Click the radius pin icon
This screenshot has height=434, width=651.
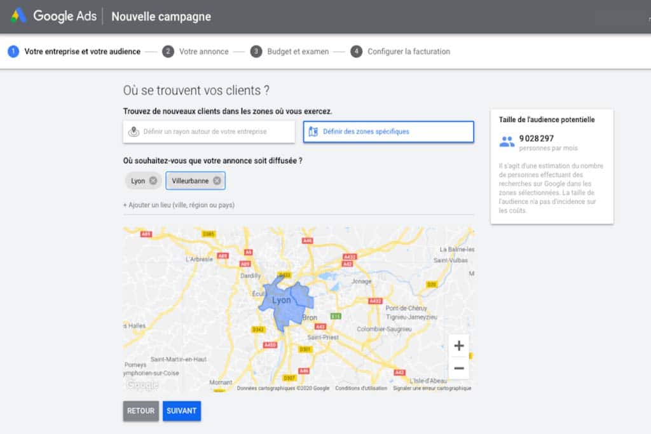[134, 132]
